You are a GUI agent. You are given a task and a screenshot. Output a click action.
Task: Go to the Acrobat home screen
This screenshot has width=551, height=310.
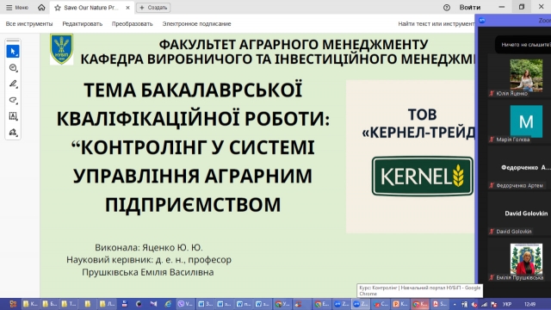41,8
